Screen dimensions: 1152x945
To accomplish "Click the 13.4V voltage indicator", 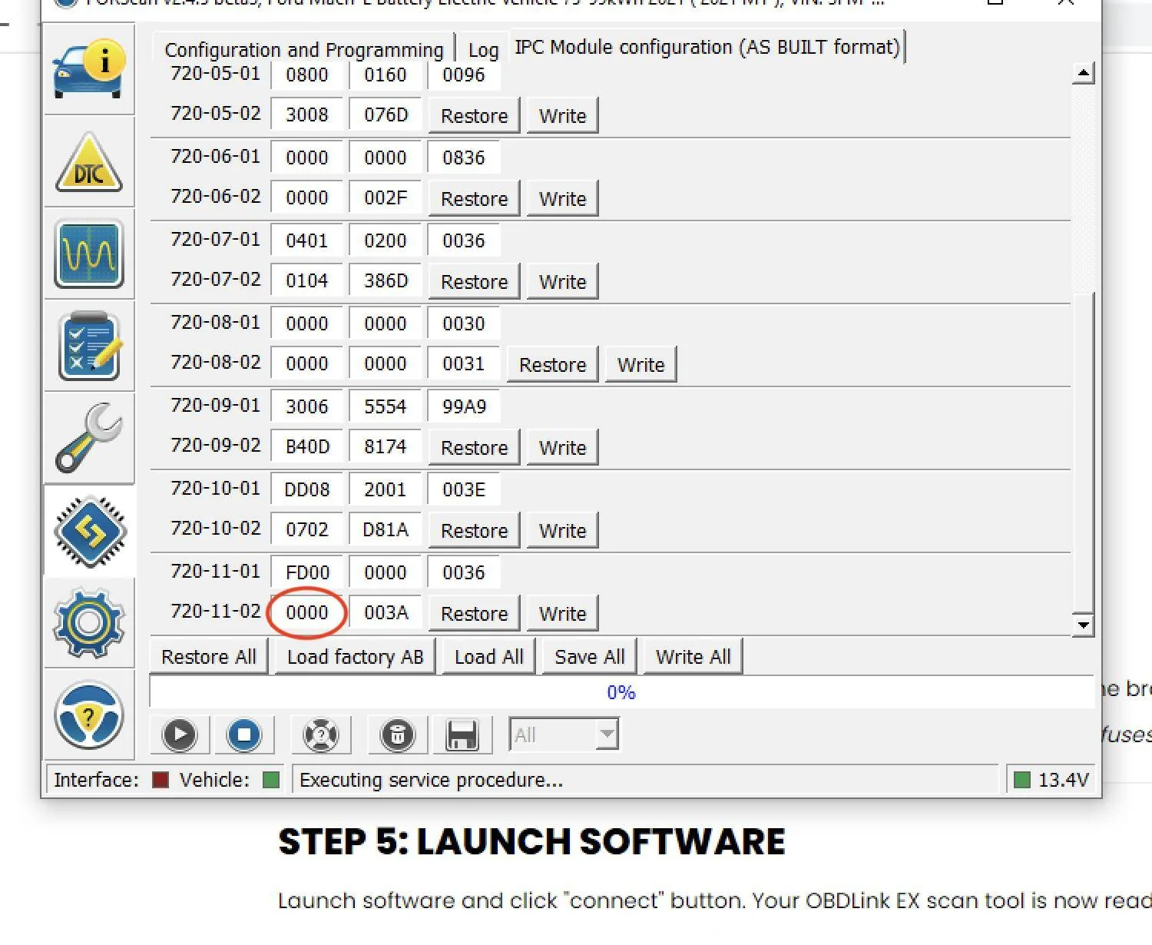I will [1051, 781].
